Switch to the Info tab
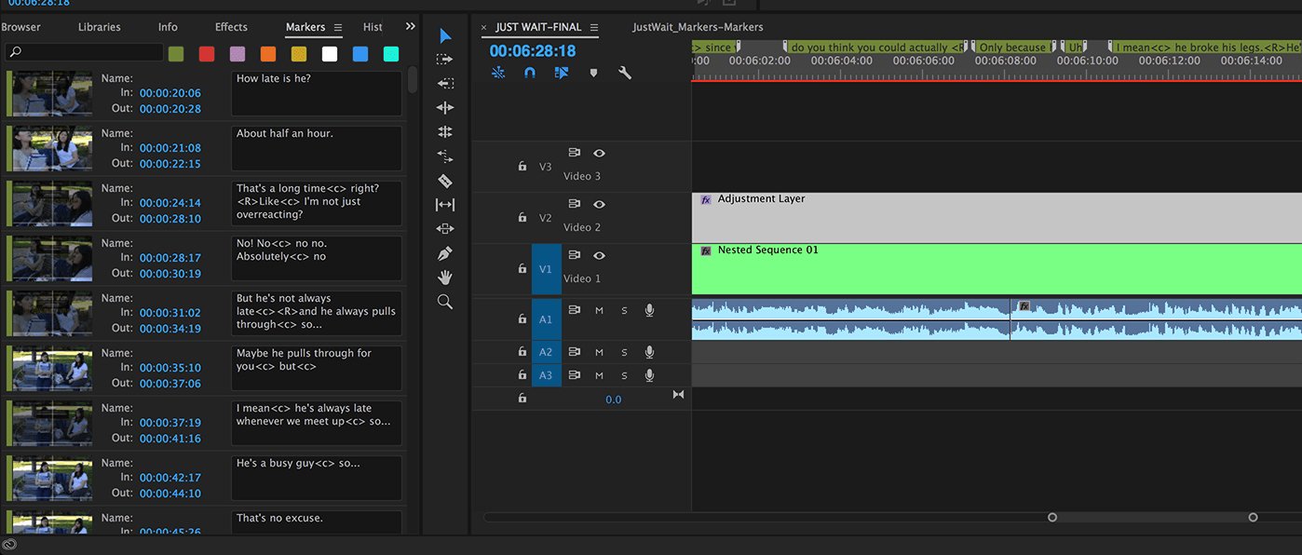Image resolution: width=1302 pixels, height=555 pixels. tap(168, 27)
